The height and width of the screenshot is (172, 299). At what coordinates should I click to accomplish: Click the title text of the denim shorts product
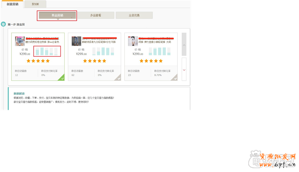[42, 40]
